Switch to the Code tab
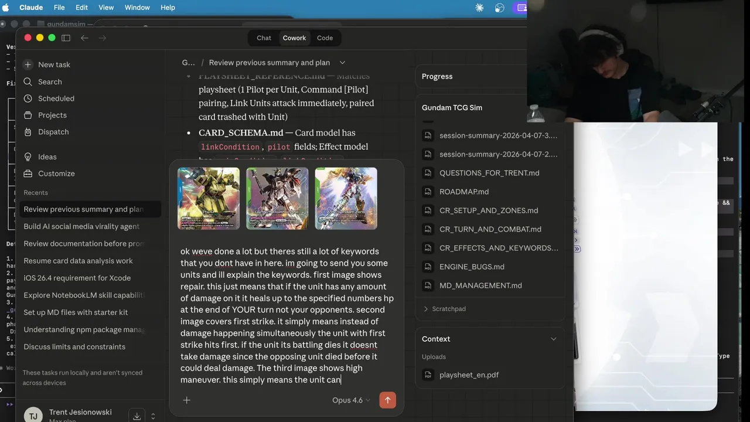The height and width of the screenshot is (422, 750). click(x=325, y=38)
